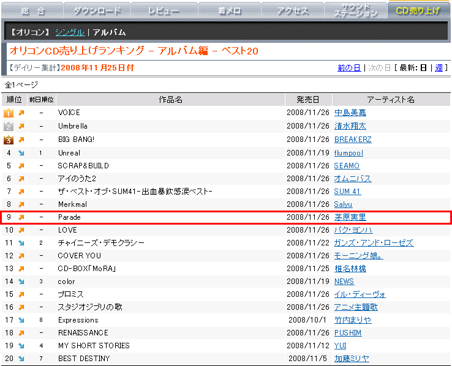Open artist link PUSHIM
This screenshot has height=366, width=452.
coord(348,333)
